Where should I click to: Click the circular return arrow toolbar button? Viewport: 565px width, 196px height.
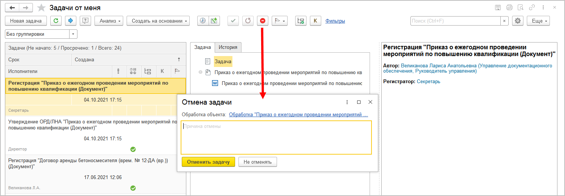pos(248,21)
